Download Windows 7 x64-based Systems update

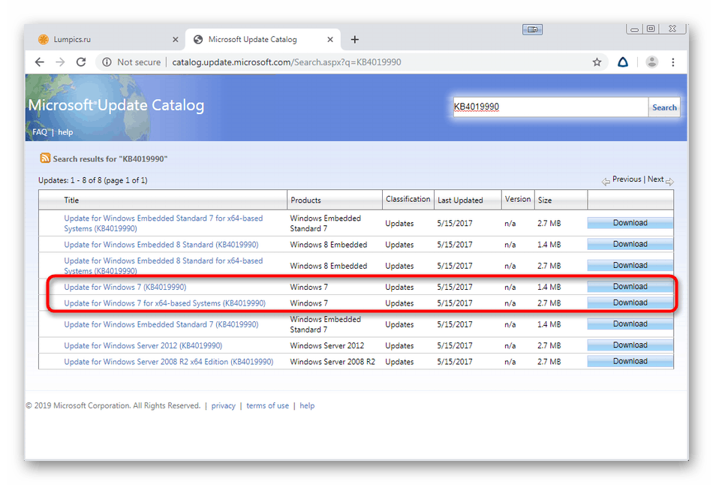630,303
